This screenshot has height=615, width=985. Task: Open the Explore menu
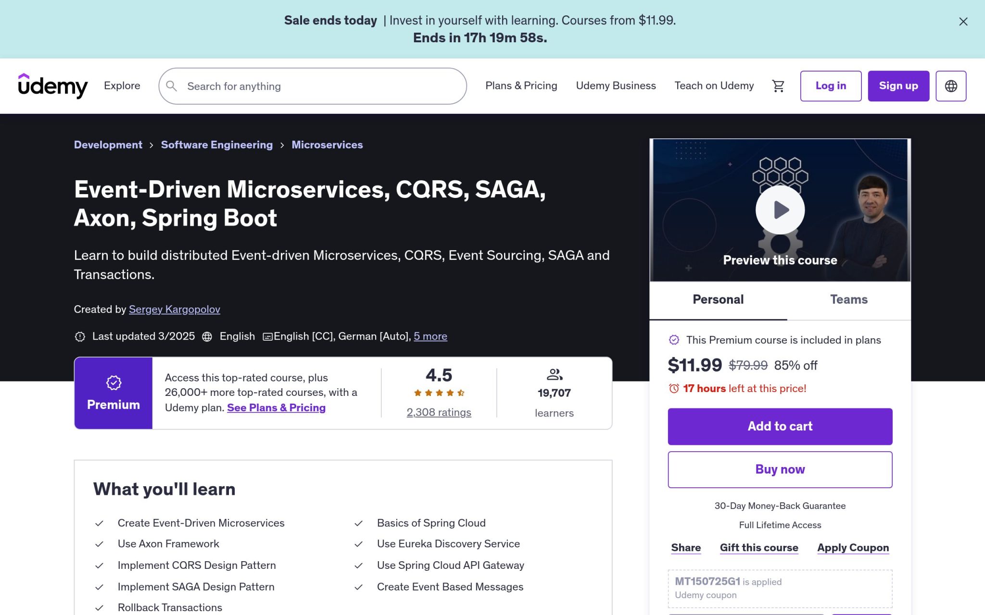click(122, 86)
